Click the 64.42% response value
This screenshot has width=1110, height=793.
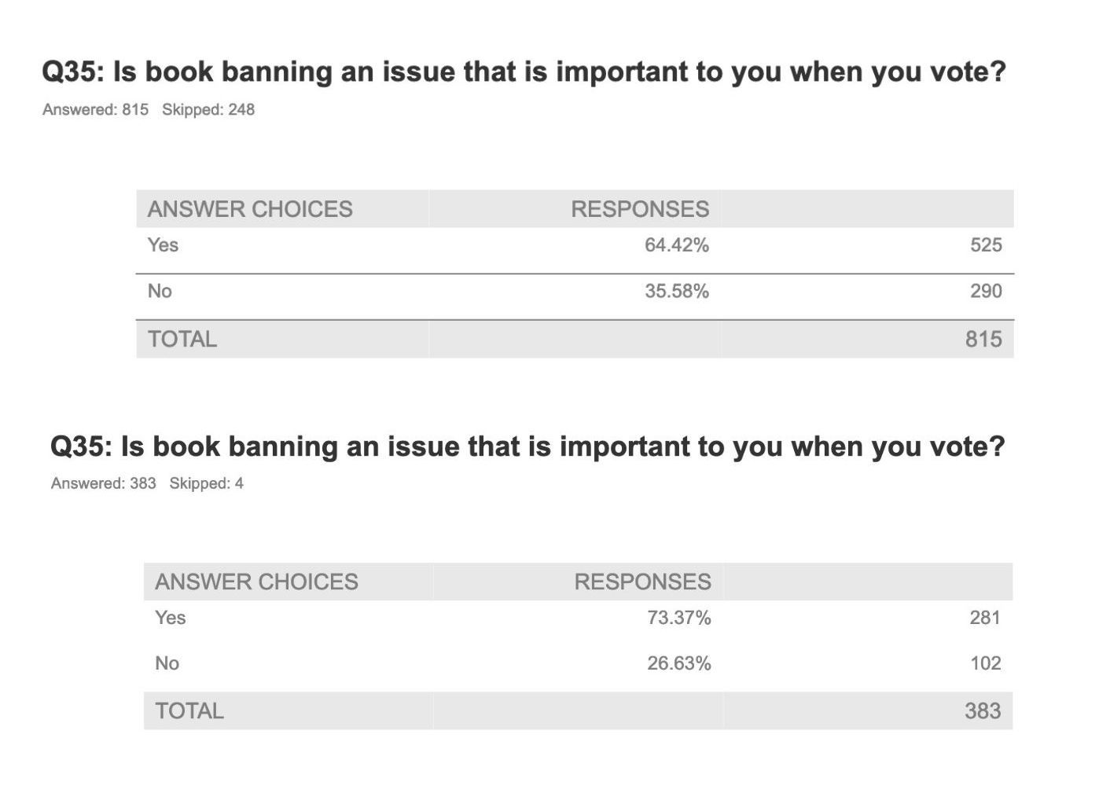(677, 245)
